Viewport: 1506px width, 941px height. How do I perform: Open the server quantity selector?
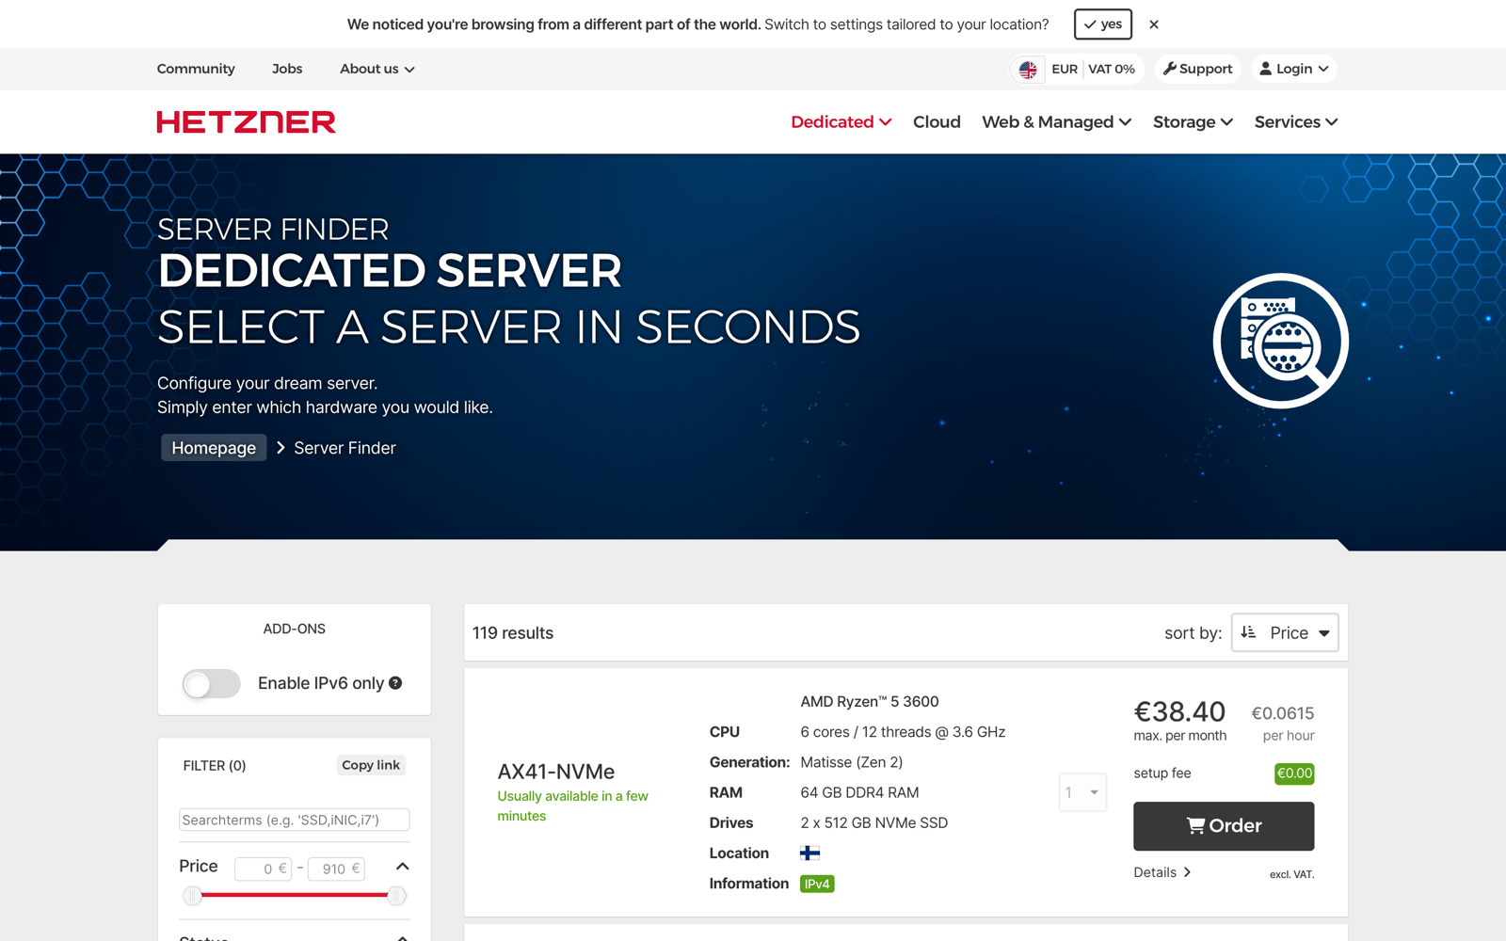pyautogui.click(x=1082, y=792)
